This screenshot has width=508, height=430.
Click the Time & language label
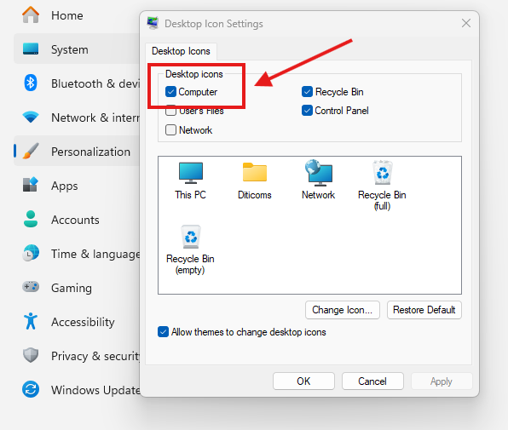[x=95, y=254]
